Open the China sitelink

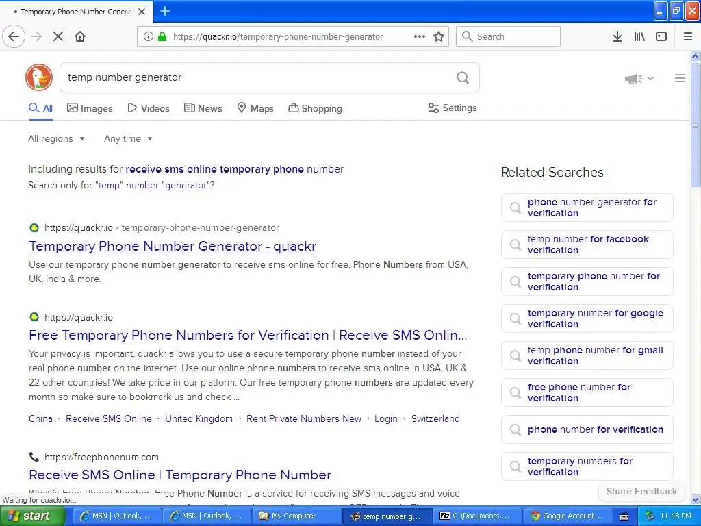[40, 418]
